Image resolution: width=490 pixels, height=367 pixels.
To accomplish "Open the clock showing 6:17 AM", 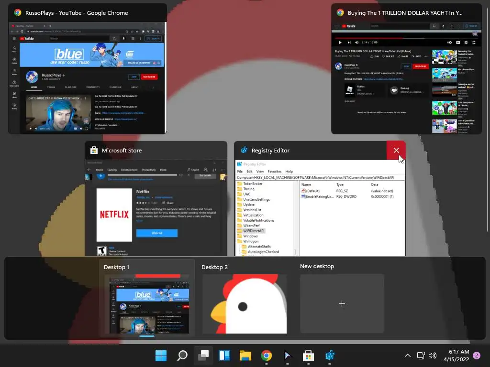I will click(x=456, y=356).
